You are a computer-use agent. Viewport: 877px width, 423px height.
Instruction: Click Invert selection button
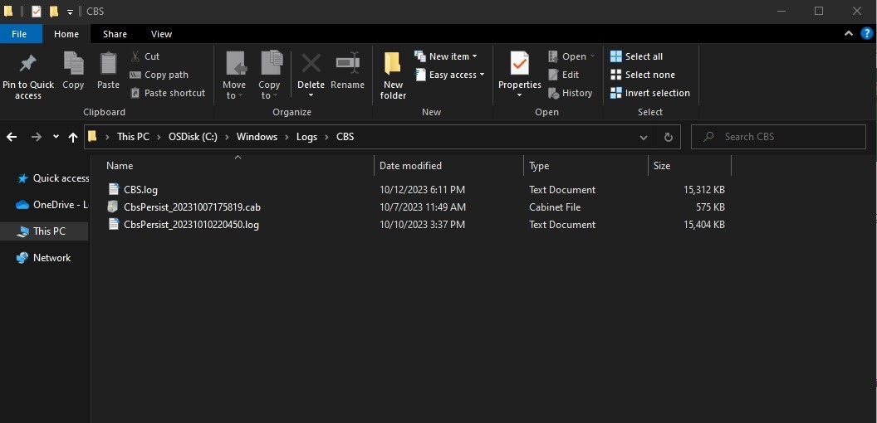[x=650, y=93]
